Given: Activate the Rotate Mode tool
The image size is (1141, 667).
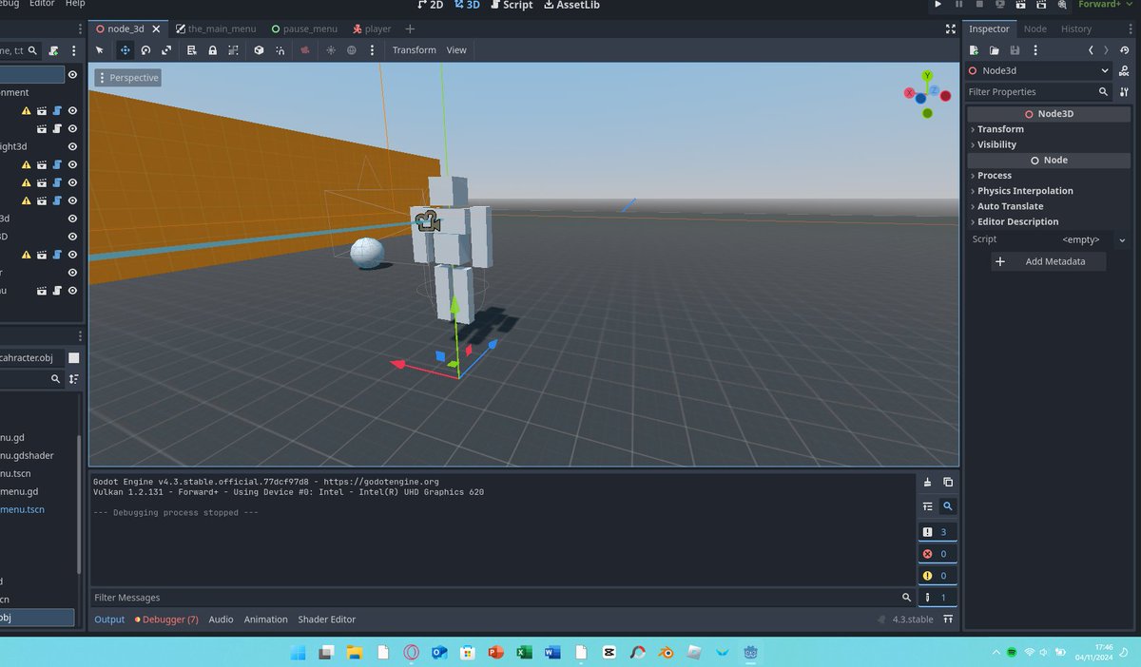Looking at the screenshot, I should (145, 50).
